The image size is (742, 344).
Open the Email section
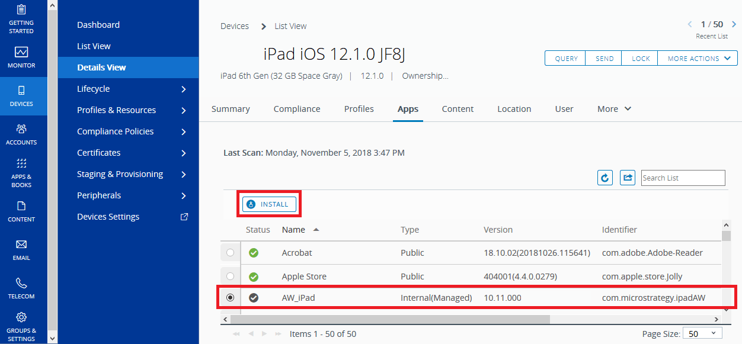[x=21, y=250]
